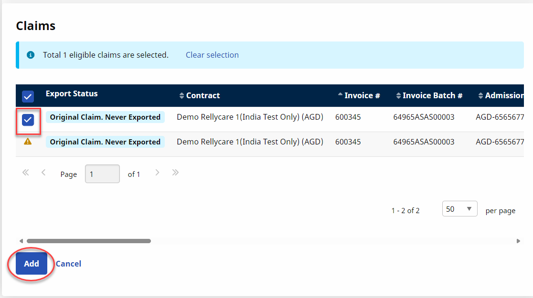Open the 50 per page dropdown

[459, 209]
